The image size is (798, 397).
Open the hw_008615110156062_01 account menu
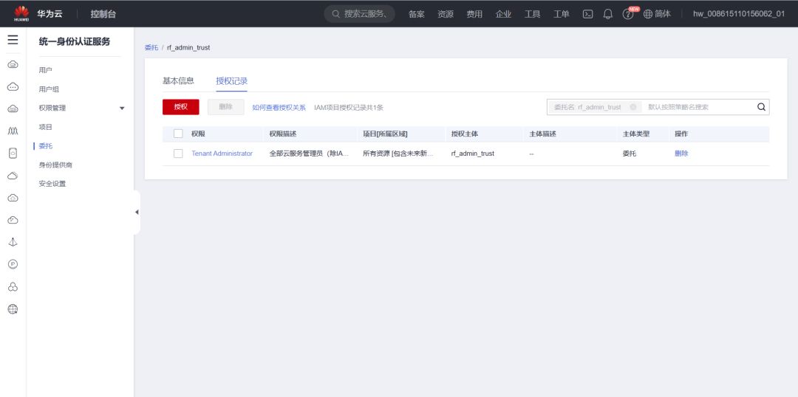point(739,14)
